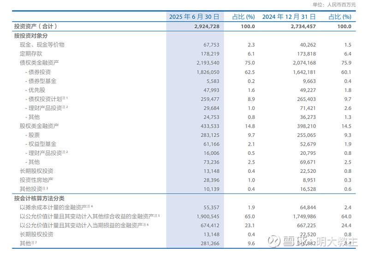Viewport: 369px width, 253px height.
Task: Click the row label 债券型基金
Action: click(42, 81)
